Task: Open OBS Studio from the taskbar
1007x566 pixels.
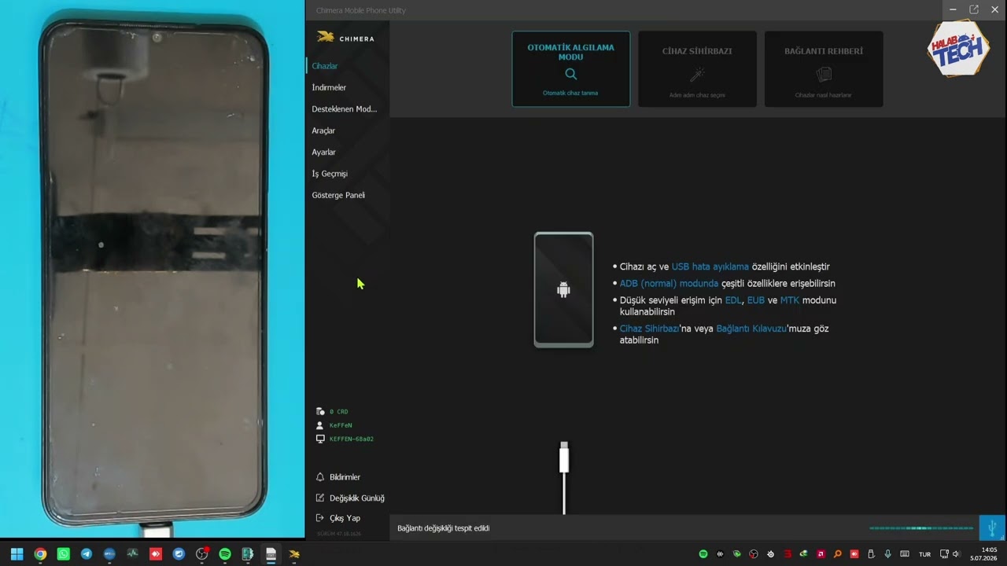Action: (202, 554)
